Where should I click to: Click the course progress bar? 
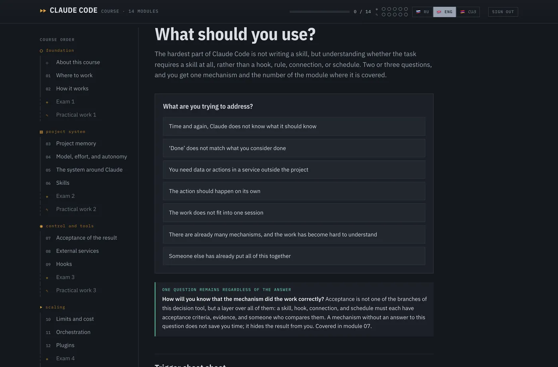(x=320, y=12)
